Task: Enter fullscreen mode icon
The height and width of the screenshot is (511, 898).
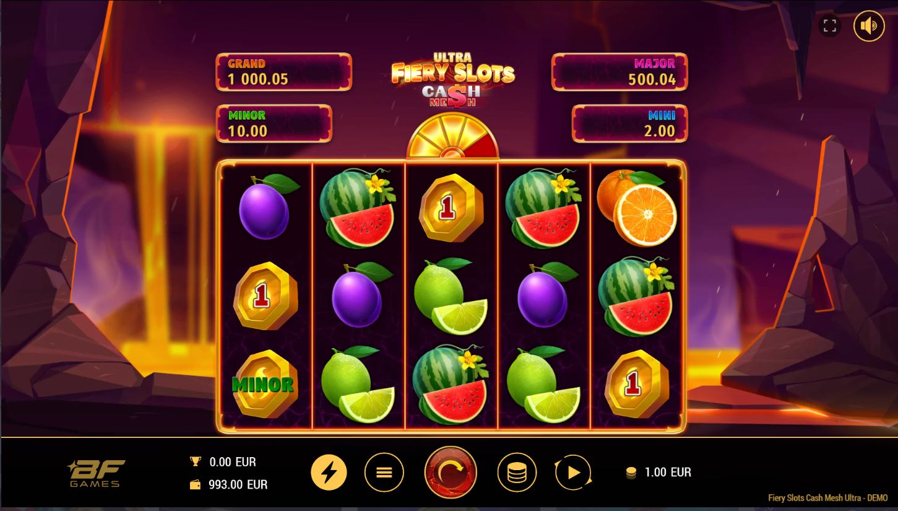Action: (830, 26)
